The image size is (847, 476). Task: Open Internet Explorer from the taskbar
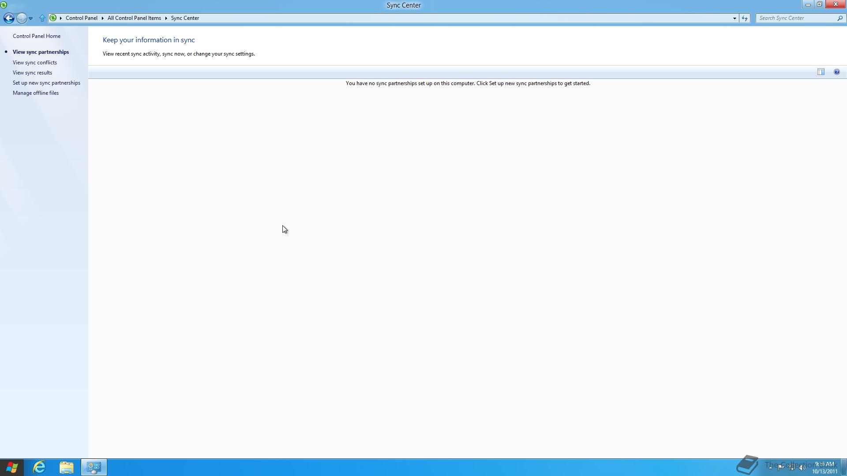coord(39,467)
